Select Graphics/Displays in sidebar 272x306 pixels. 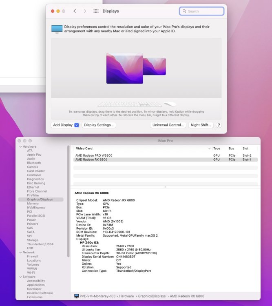click(41, 200)
